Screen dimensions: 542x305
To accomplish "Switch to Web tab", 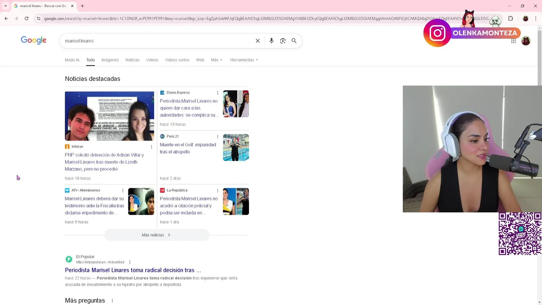I will pyautogui.click(x=200, y=60).
